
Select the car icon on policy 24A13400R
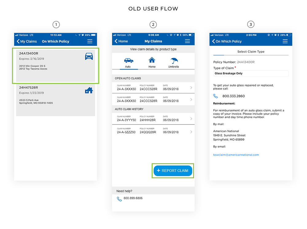click(89, 56)
